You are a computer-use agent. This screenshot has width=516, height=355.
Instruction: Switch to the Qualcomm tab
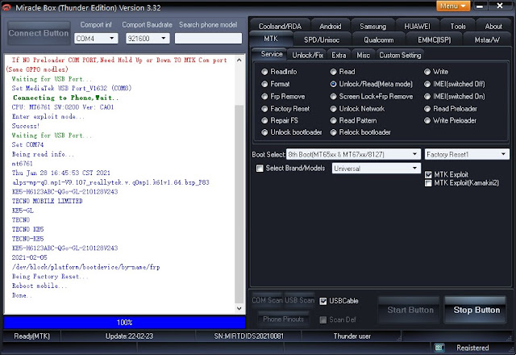coord(378,40)
